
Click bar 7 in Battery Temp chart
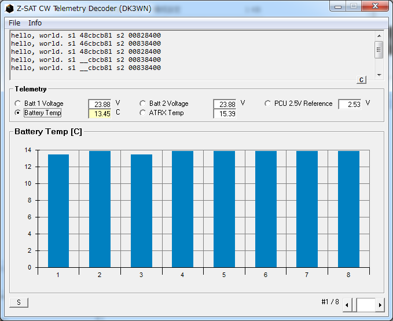[307, 209]
